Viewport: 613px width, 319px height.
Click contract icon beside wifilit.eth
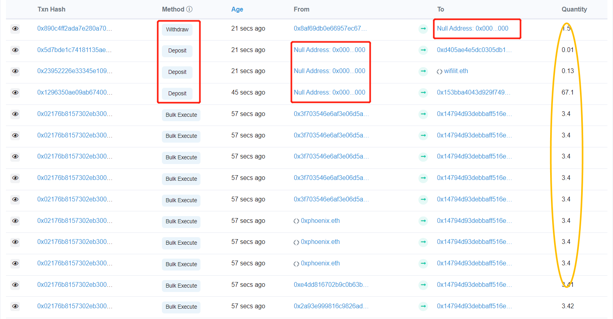tap(440, 72)
